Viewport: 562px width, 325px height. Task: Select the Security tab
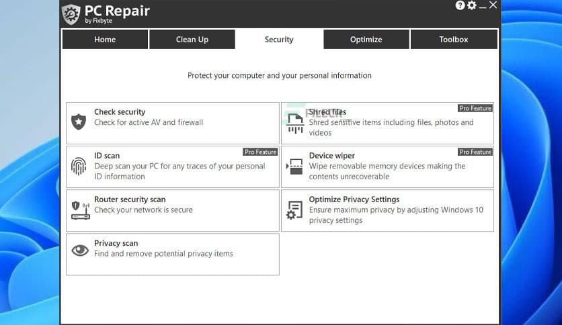(279, 40)
